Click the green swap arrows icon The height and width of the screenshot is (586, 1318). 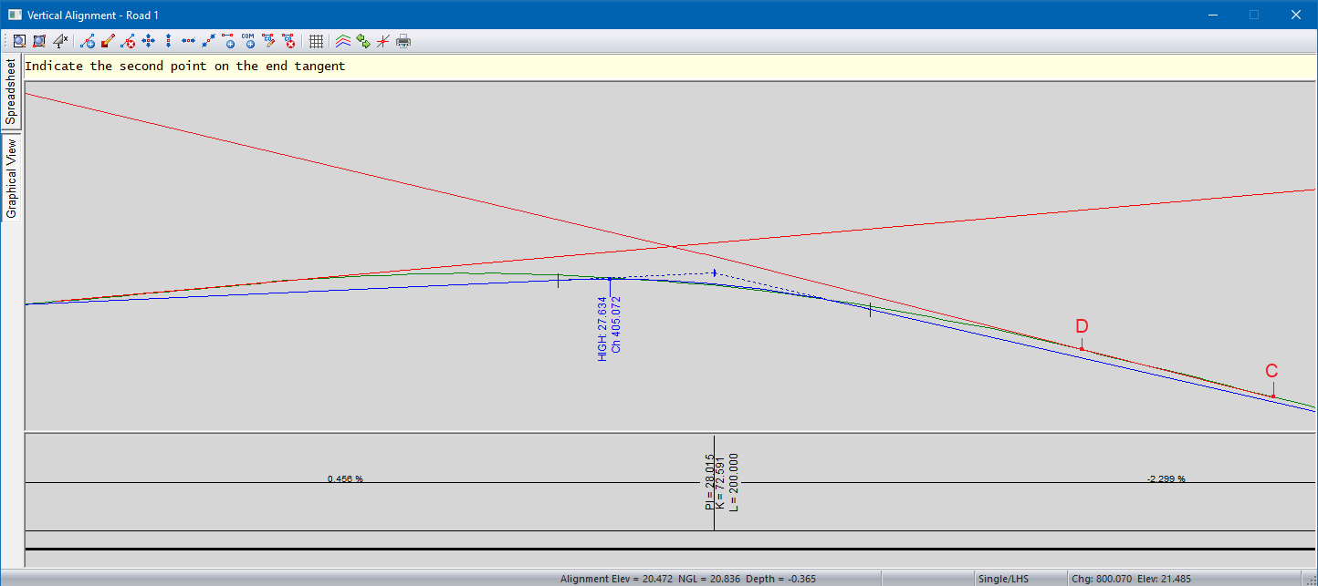[363, 41]
